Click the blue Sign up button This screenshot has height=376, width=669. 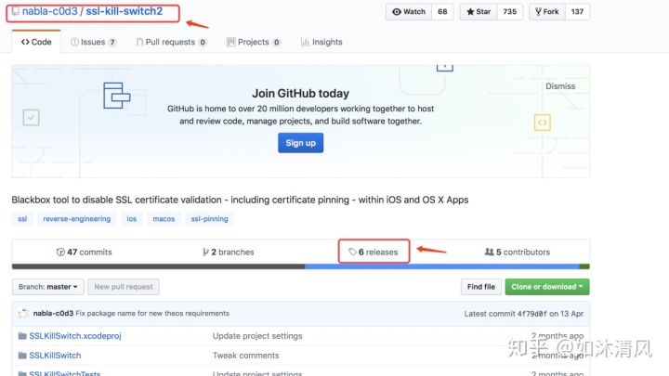pos(300,143)
